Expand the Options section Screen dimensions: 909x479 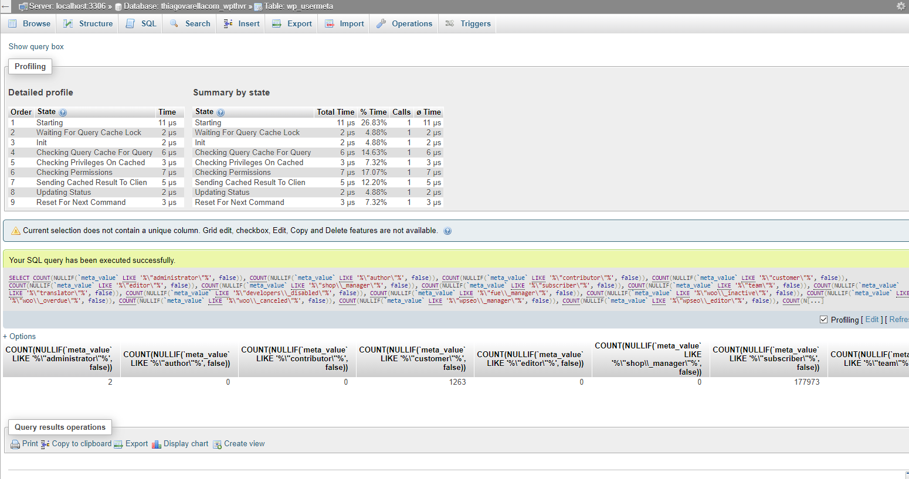(x=19, y=336)
